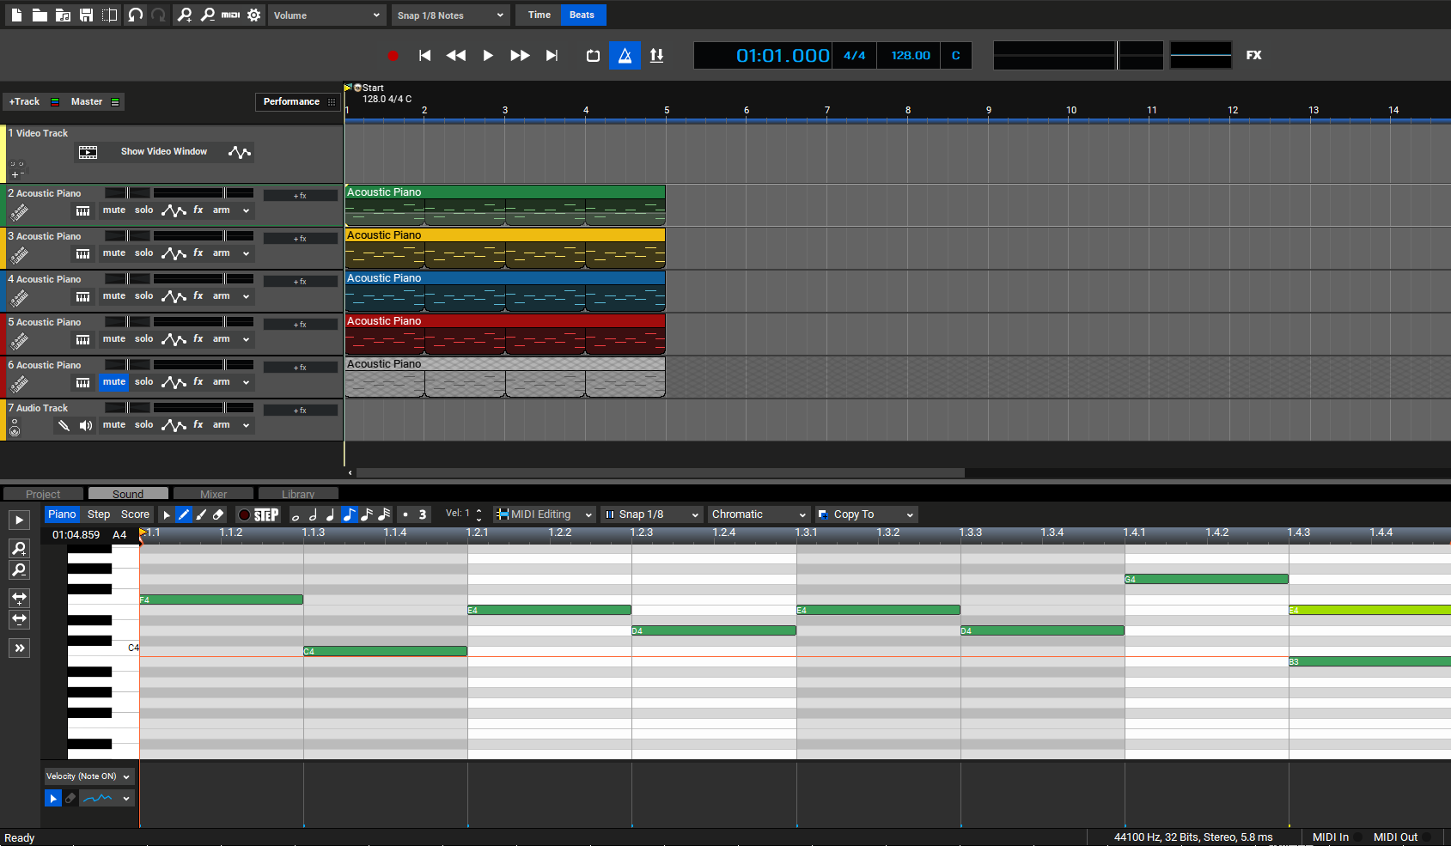
Task: Switch to Score editor view
Action: point(135,514)
